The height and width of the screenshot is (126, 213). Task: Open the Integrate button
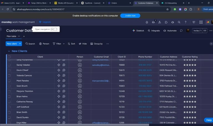pyautogui.click(x=154, y=31)
